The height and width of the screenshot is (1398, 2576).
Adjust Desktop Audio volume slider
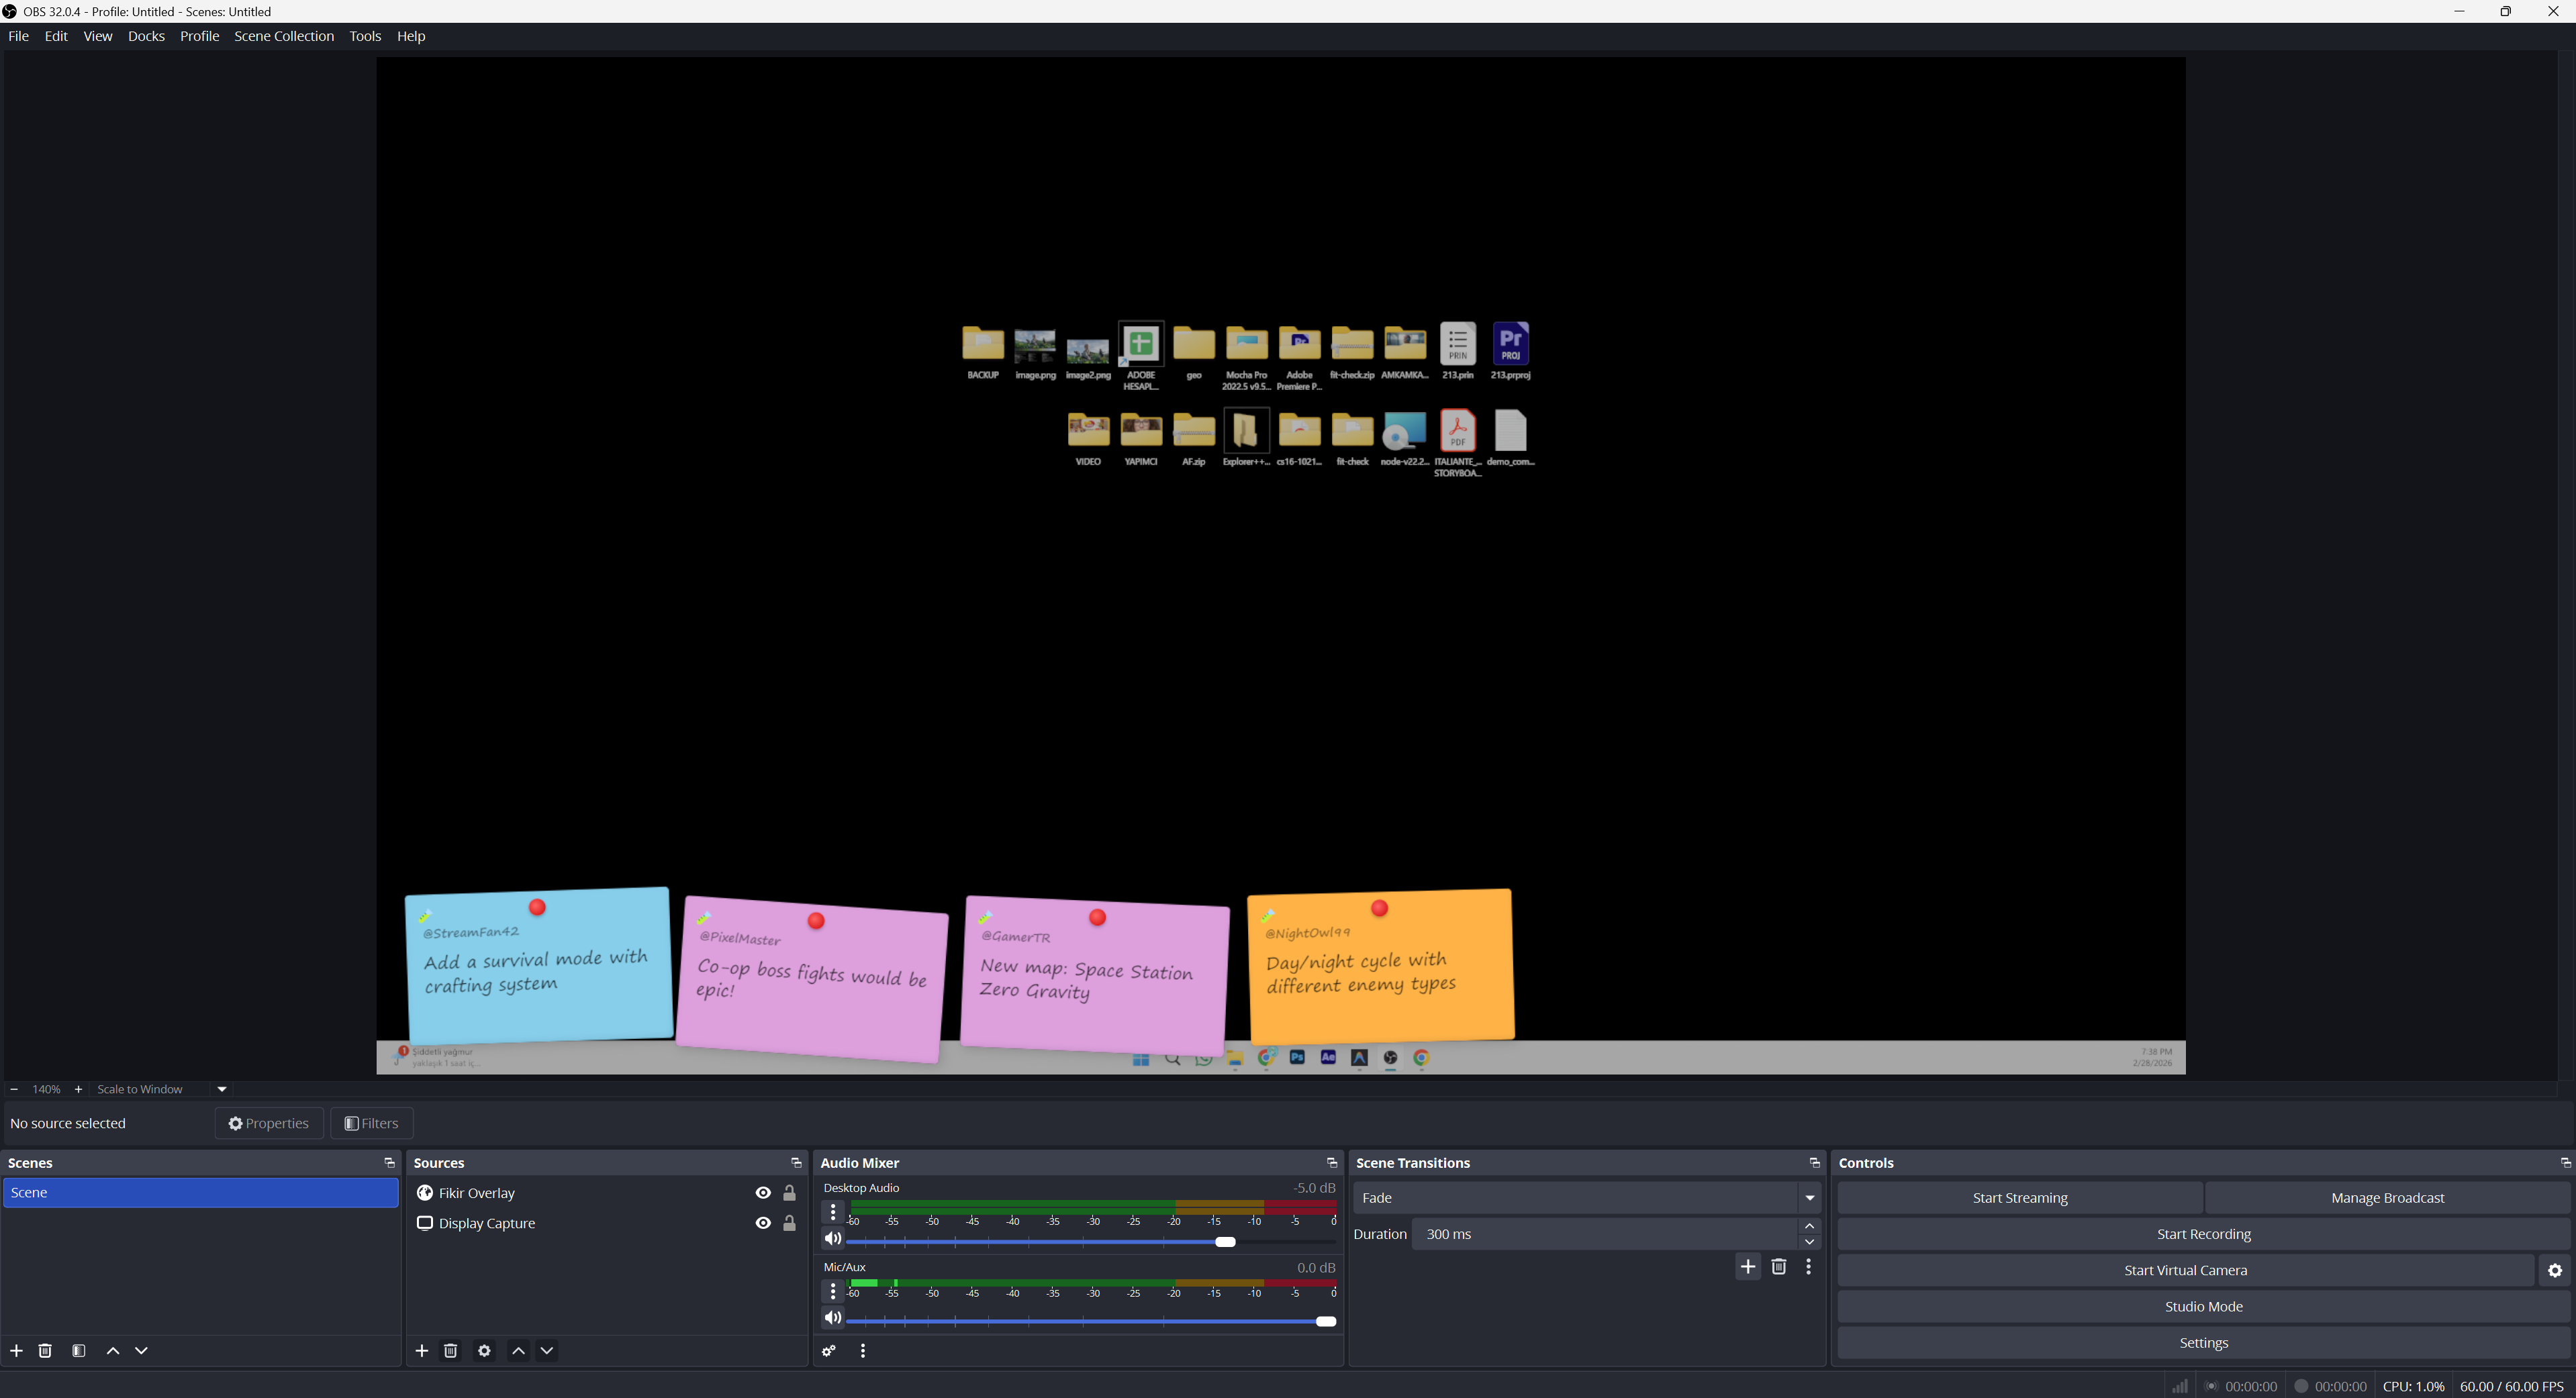[x=1091, y=1242]
